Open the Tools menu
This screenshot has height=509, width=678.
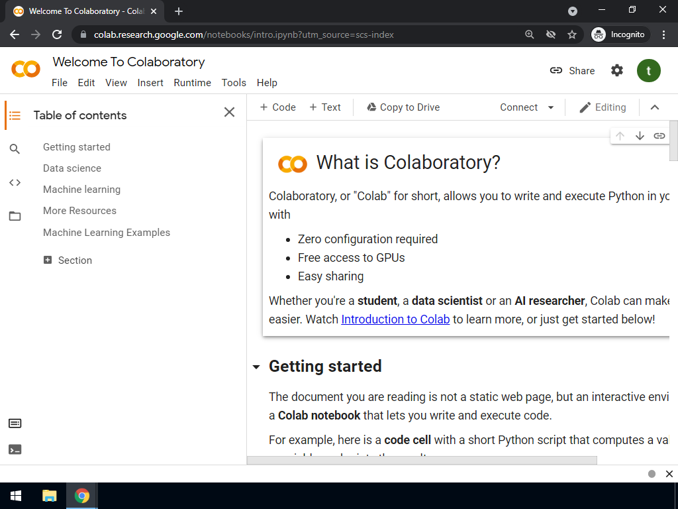(x=234, y=83)
